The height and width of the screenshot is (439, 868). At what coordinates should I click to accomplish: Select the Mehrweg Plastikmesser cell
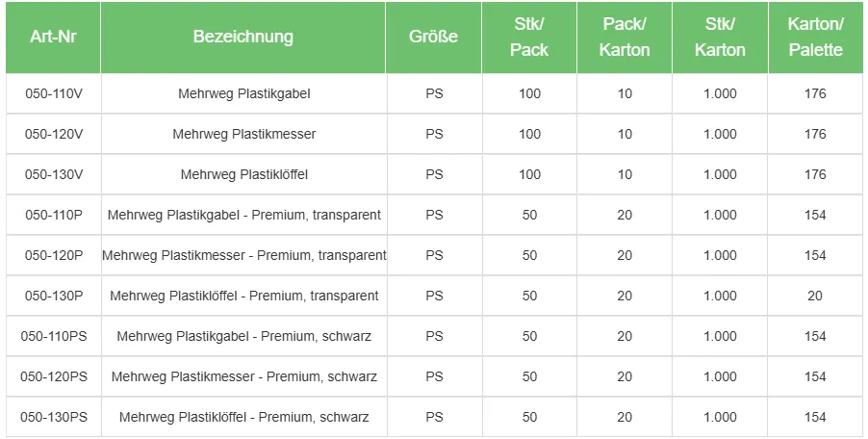point(244,134)
